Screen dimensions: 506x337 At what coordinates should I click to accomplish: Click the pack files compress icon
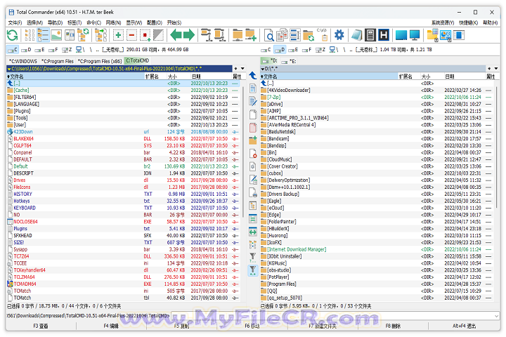point(206,35)
